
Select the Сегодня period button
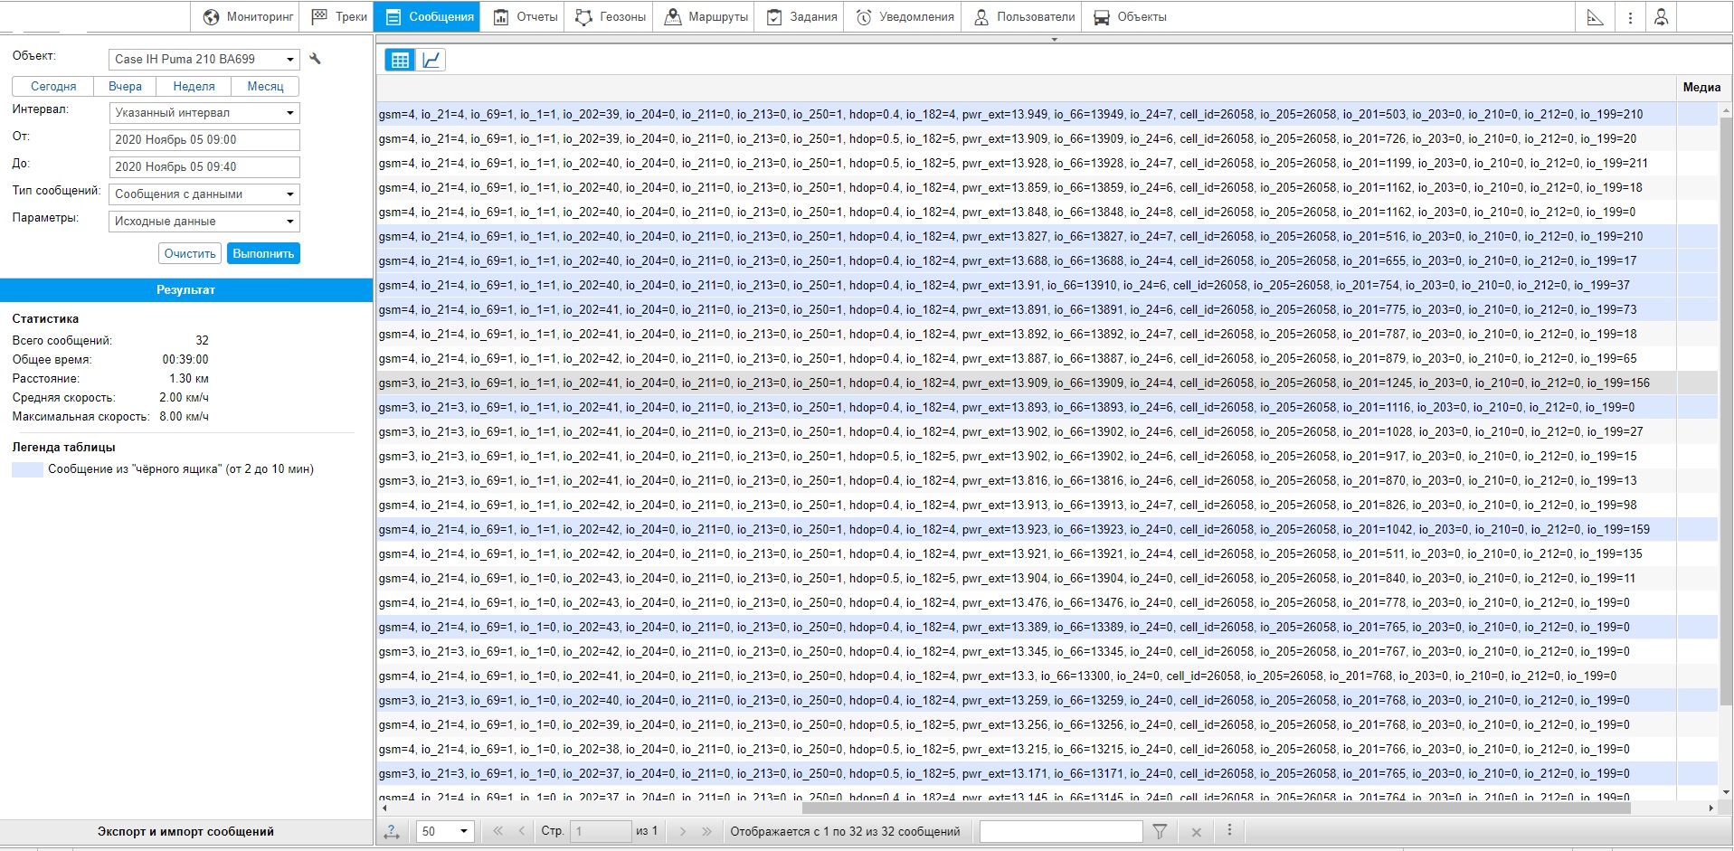tap(53, 86)
